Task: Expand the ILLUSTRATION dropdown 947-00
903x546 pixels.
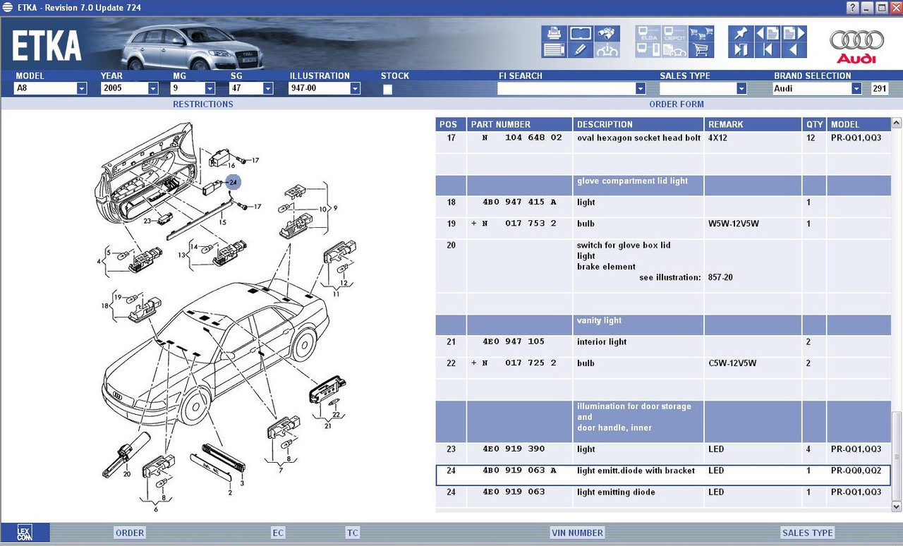Action: click(x=355, y=89)
